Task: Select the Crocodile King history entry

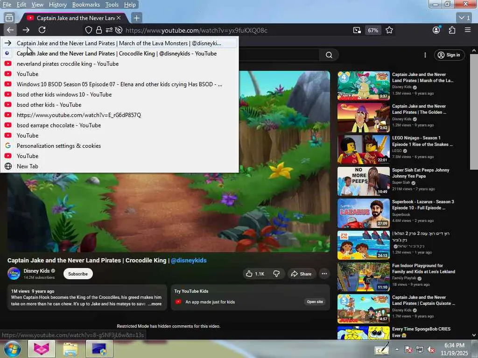Action: (x=119, y=54)
